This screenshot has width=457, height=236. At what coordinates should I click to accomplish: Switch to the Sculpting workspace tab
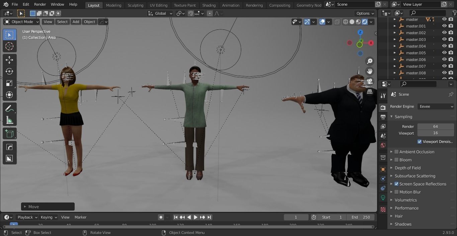(x=135, y=5)
